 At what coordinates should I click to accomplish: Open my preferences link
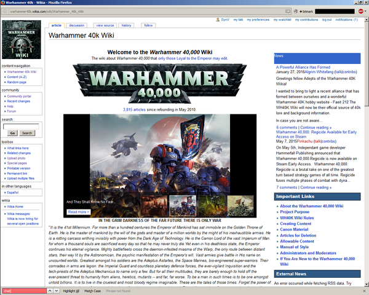(258, 20)
